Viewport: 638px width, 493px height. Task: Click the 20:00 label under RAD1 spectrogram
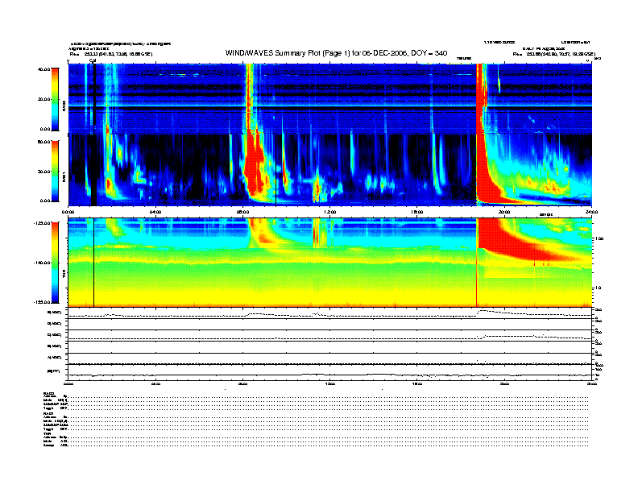coord(504,212)
